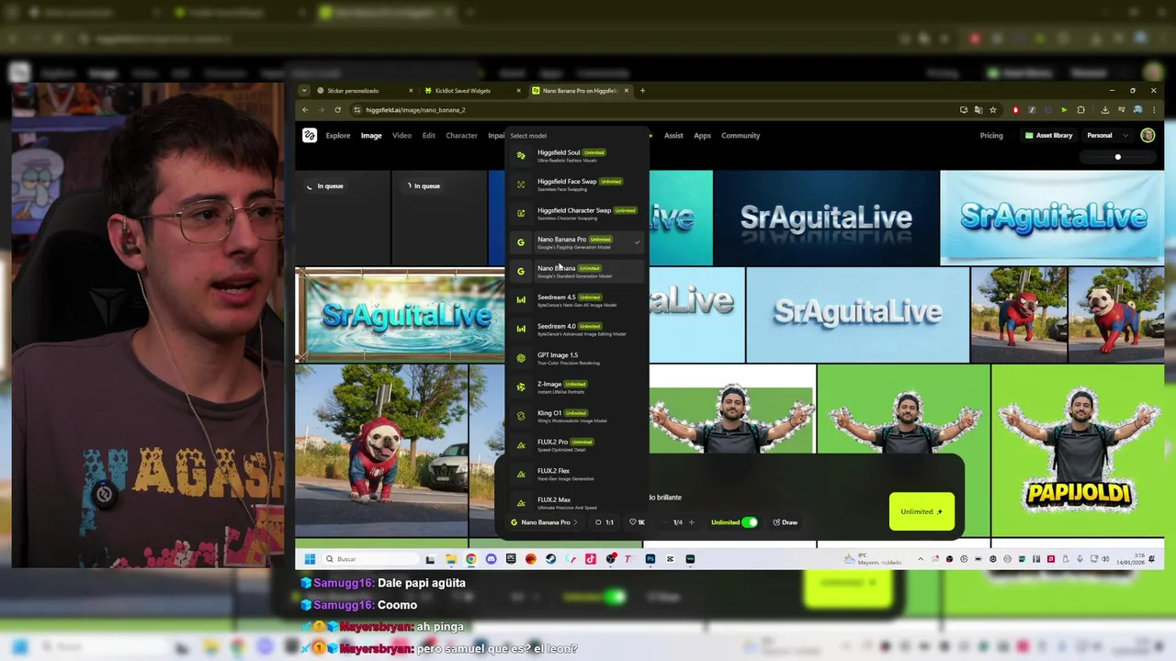This screenshot has height=661, width=1176.
Task: Open the Video nav item
Action: 401,135
